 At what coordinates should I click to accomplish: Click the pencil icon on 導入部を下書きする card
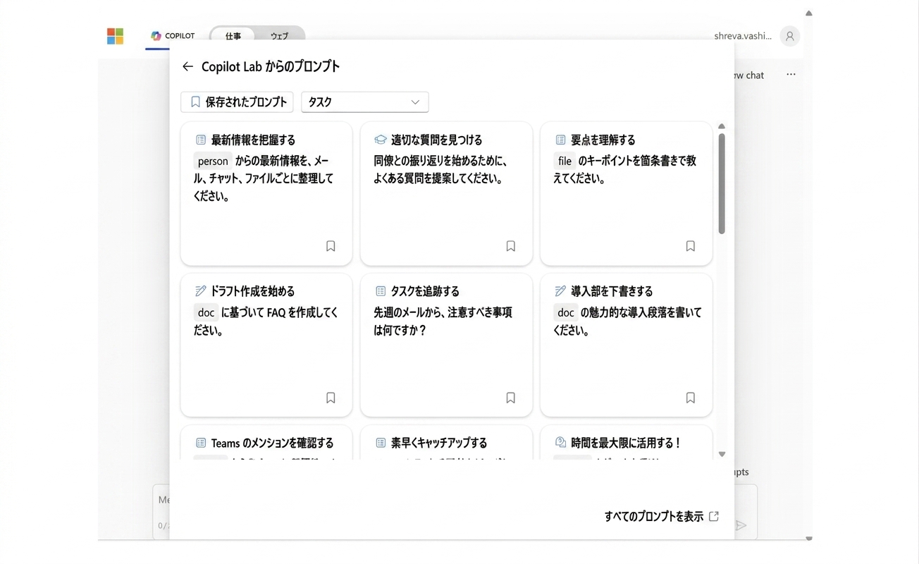561,291
